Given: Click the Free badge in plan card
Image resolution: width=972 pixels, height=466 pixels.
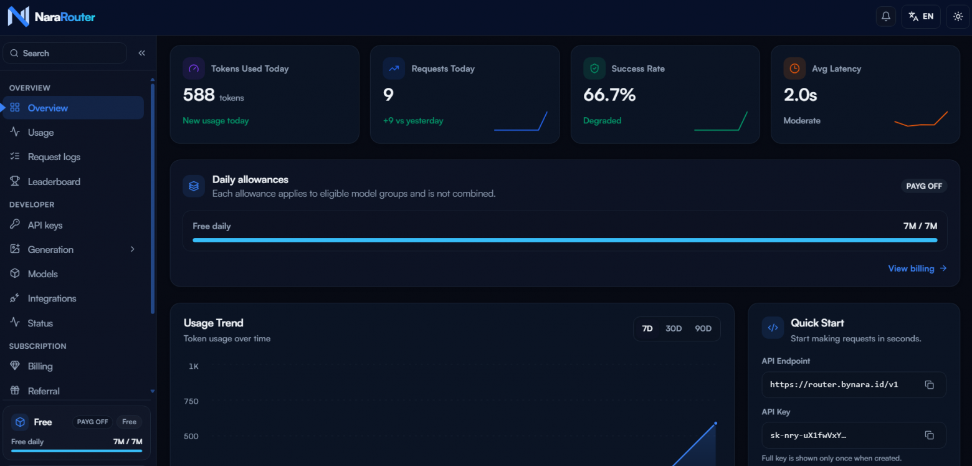Looking at the screenshot, I should coord(129,422).
